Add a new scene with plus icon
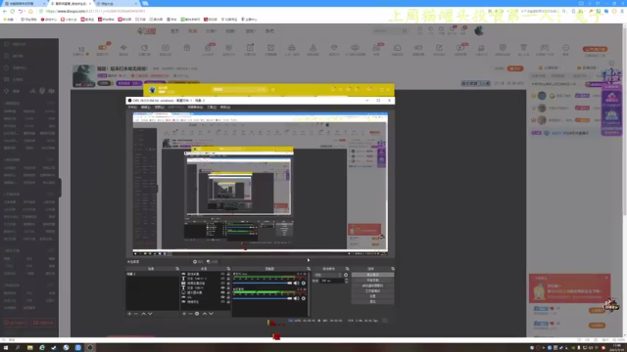 pos(129,314)
